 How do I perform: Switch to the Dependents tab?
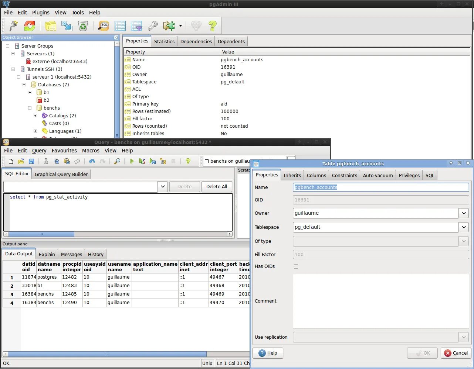point(231,41)
